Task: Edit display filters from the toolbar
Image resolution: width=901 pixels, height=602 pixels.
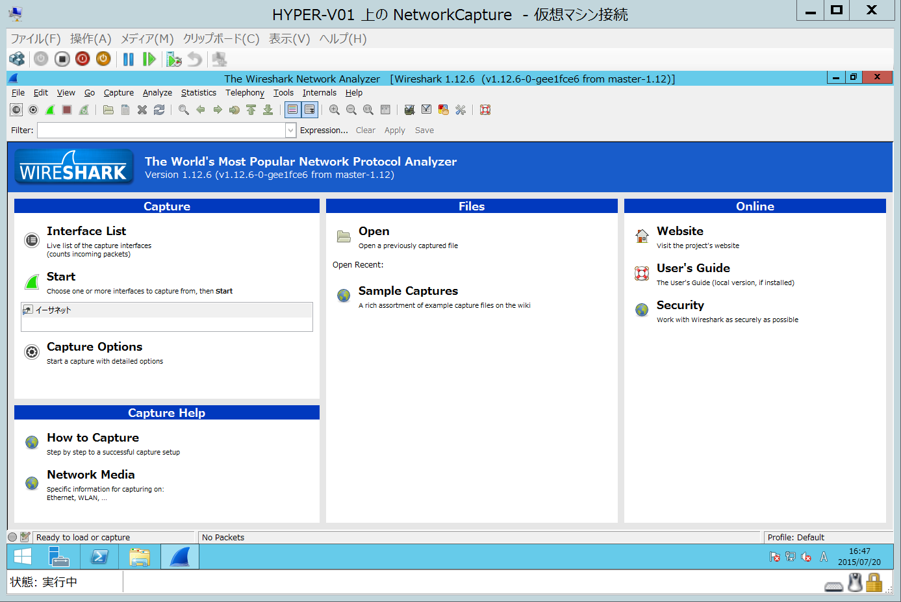Action: pos(426,110)
